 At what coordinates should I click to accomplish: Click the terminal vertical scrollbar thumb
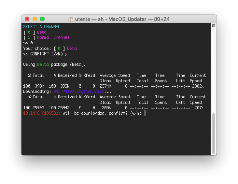coord(213,134)
